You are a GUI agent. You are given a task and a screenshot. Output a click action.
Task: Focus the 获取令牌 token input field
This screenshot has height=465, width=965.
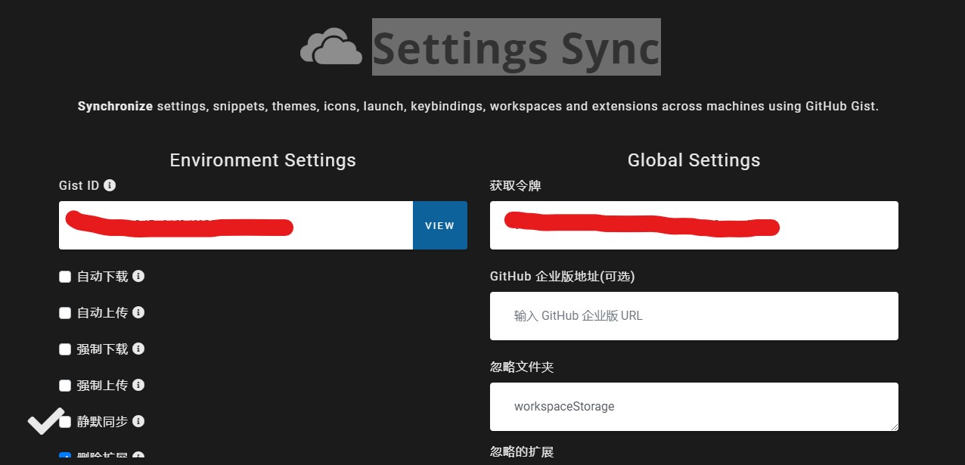point(694,225)
